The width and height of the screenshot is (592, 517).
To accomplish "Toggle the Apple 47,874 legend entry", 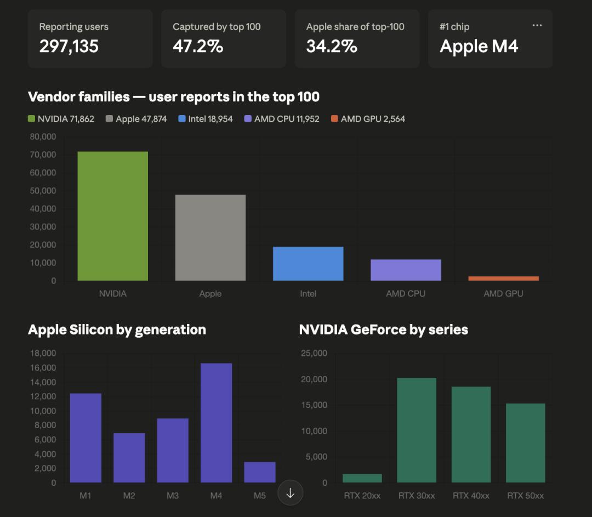I will coord(136,119).
